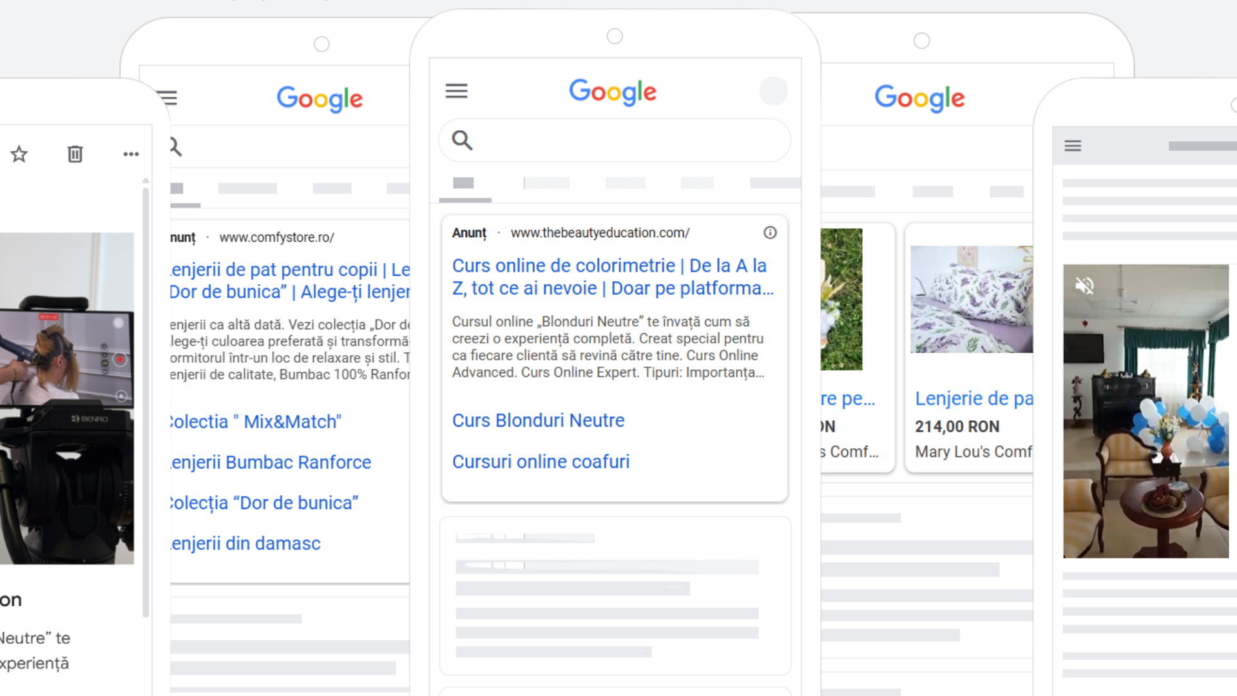Viewport: 1237px width, 696px height.
Task: Switch to the second tab below the search bar
Action: click(x=546, y=182)
